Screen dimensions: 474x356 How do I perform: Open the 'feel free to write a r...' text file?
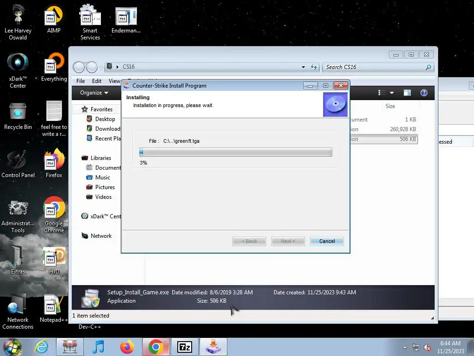click(54, 119)
